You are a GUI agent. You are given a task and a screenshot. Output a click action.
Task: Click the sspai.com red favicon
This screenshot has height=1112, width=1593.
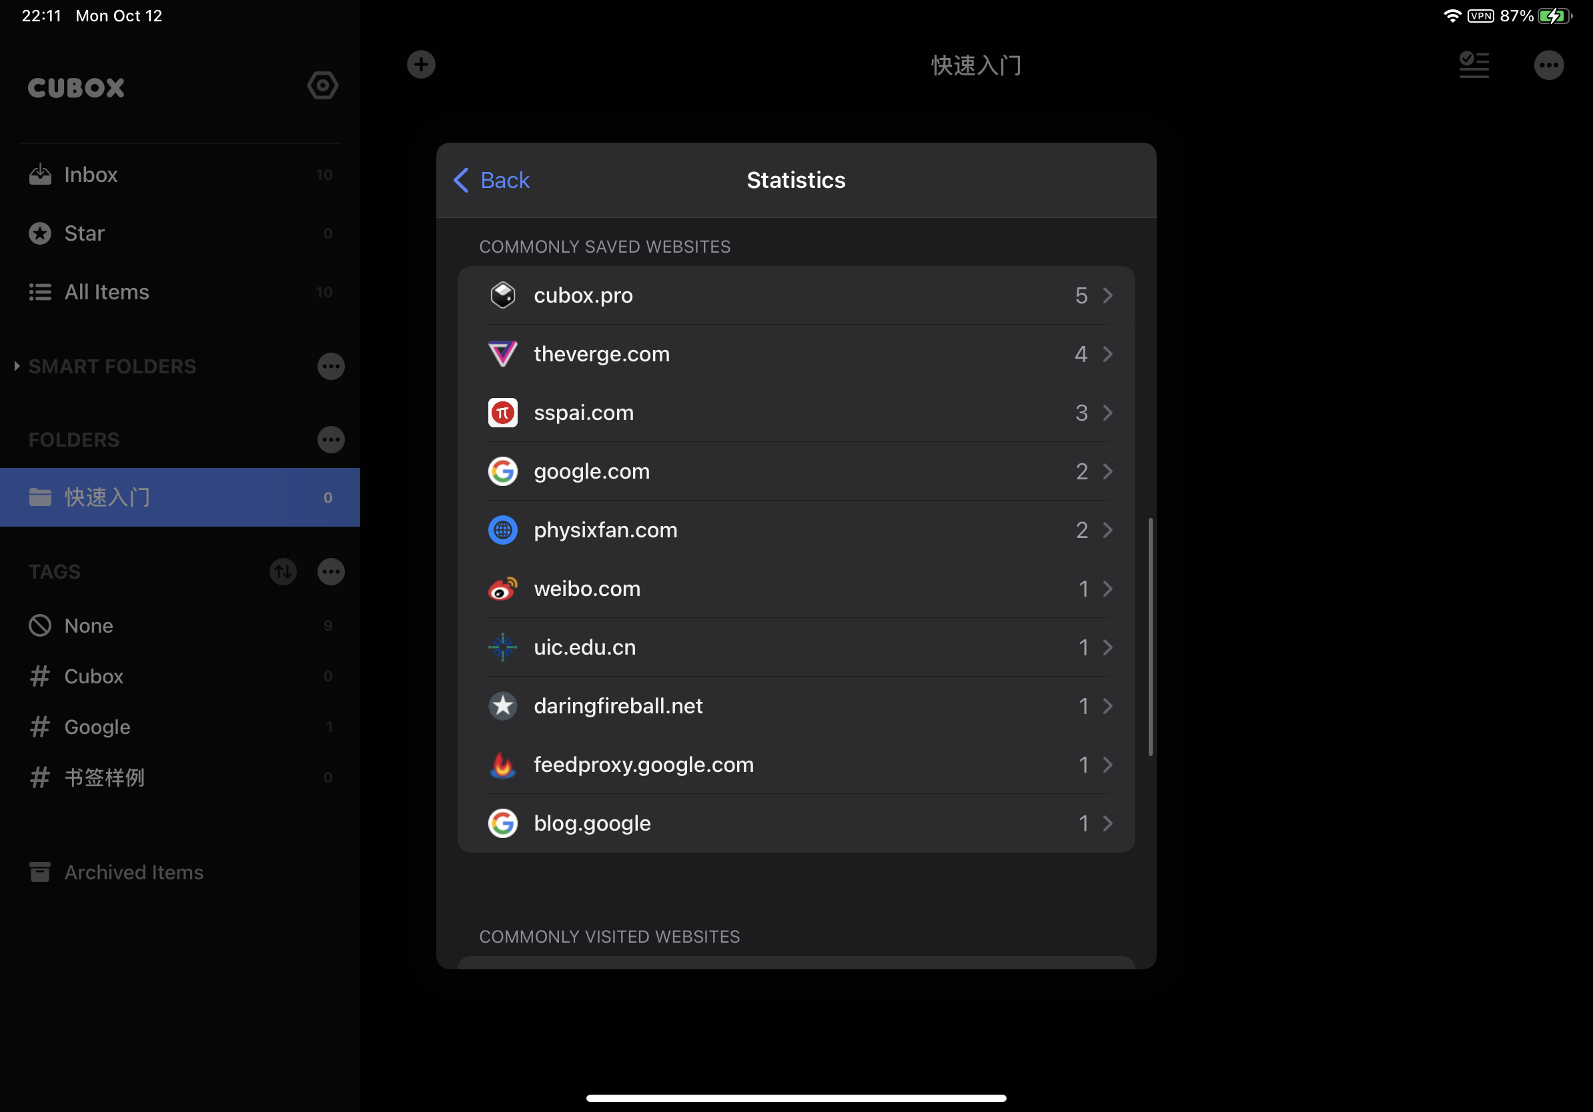(503, 413)
